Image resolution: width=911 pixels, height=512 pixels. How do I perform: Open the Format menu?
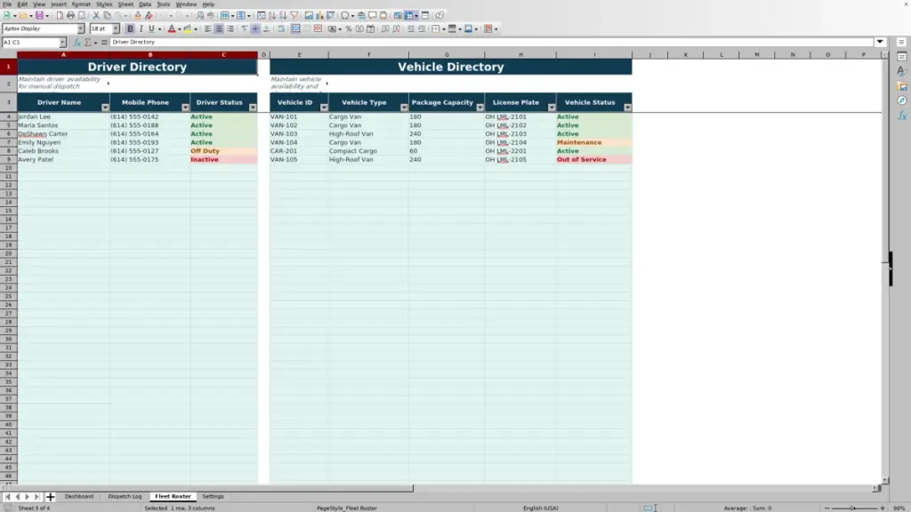tap(81, 4)
